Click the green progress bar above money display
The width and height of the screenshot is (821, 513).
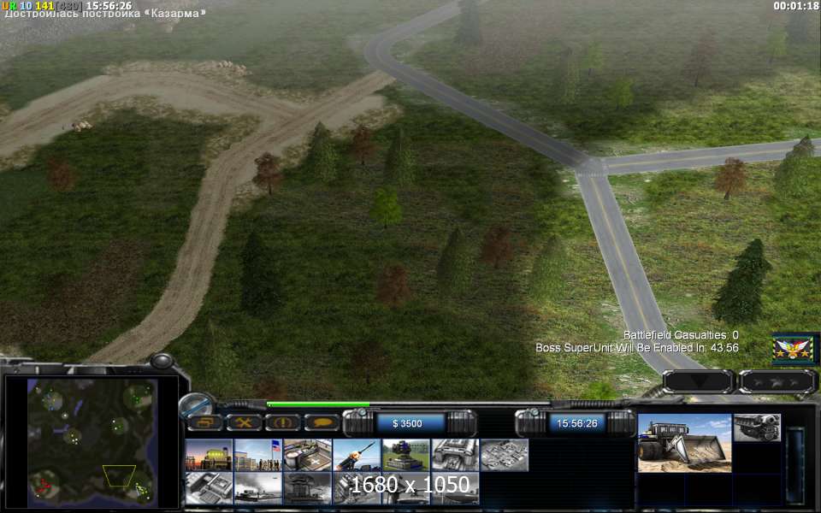(318, 404)
